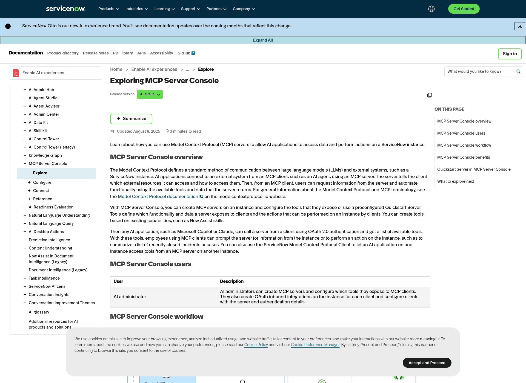This screenshot has width=526, height=383.
Task: Expand the AI Control Tower node
Action: click(25, 139)
